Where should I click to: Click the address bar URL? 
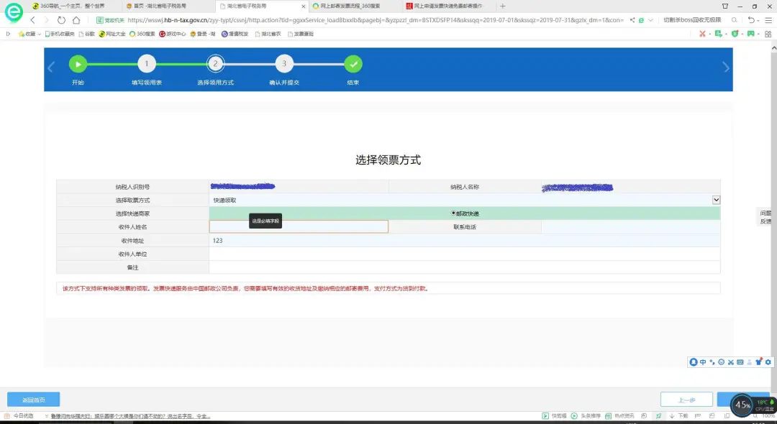click(375, 20)
